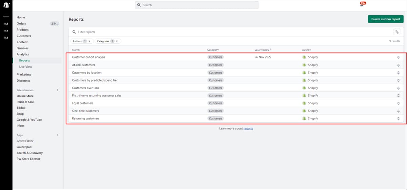Pin the Customer cohort analysis report
Screen dimensions: 407x190
click(399, 57)
